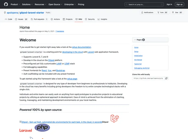The image size is (188, 139).
Task: Copy the wiki clone URL
Action: tap(166, 78)
